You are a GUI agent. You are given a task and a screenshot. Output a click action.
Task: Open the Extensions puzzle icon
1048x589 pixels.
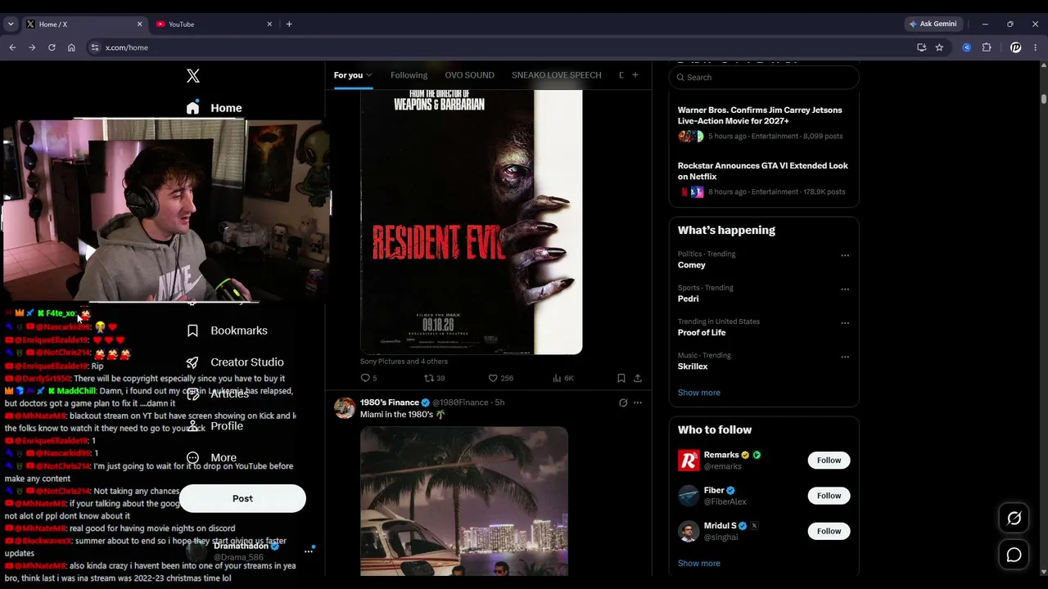(987, 47)
